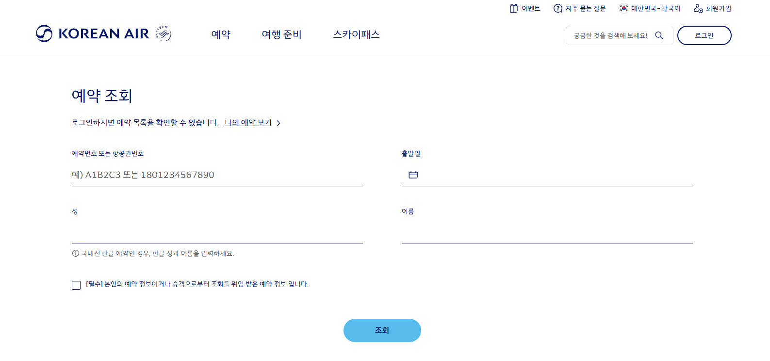770x361 pixels.
Task: Click the SkyTeam emblem icon
Action: tap(164, 33)
